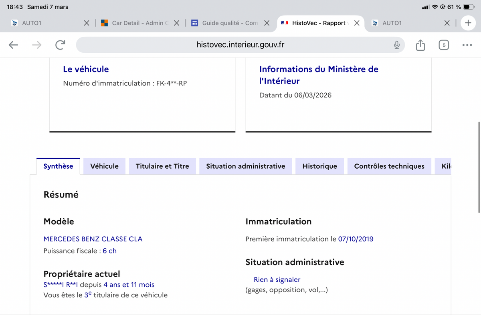Viewport: 481px width, 315px height.
Task: Switch to the Car Detail - Admin tab
Action: point(136,23)
